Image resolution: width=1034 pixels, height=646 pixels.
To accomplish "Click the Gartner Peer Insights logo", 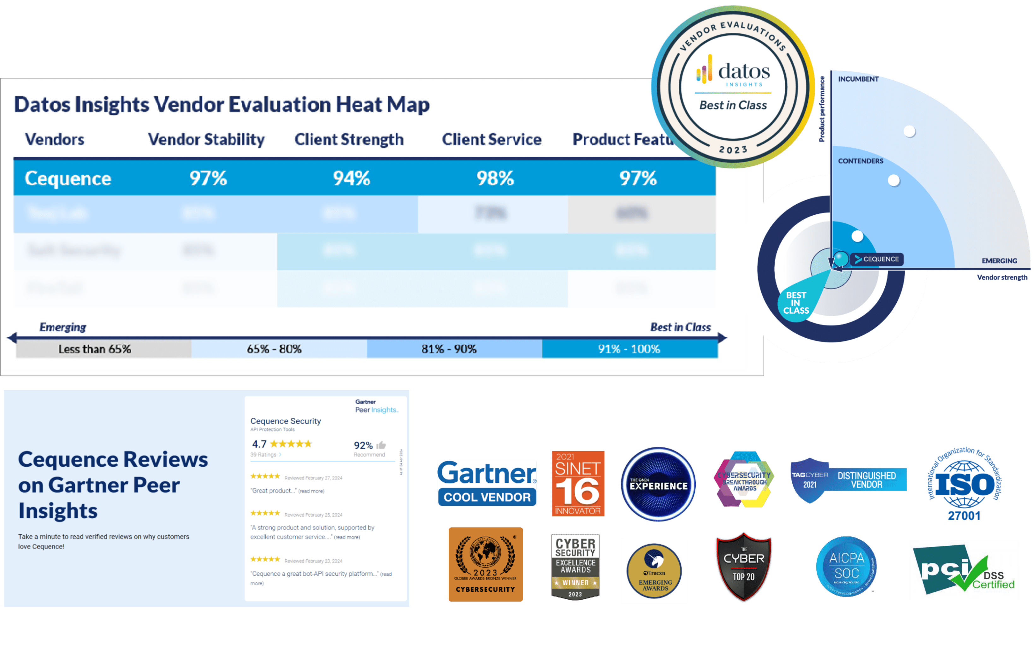I will (376, 406).
